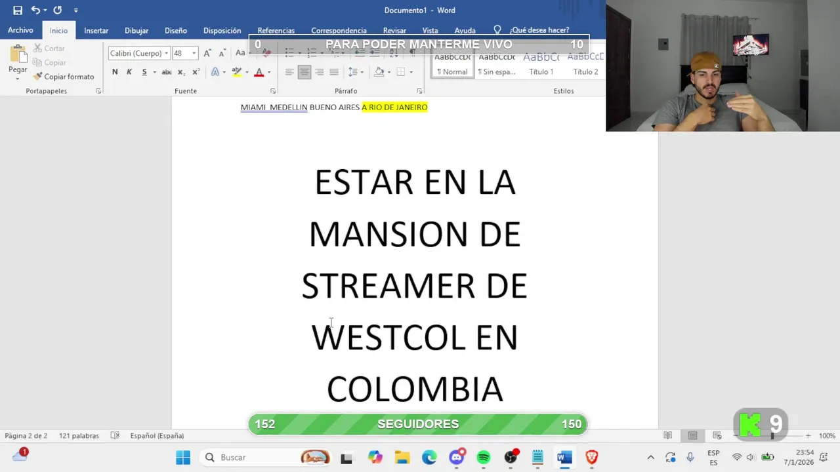Apply the Normal style
Image resolution: width=840 pixels, height=472 pixels.
tap(453, 66)
